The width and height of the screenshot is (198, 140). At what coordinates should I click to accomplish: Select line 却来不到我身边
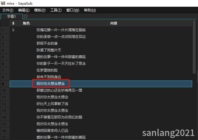tap(49, 77)
